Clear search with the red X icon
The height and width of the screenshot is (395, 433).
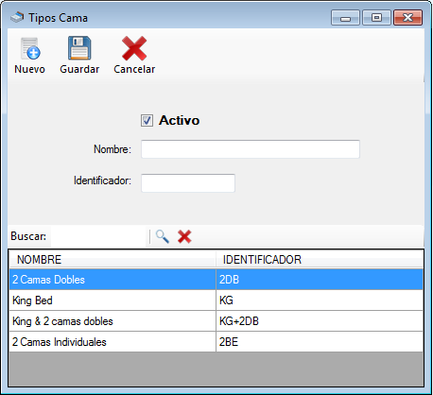pos(184,236)
